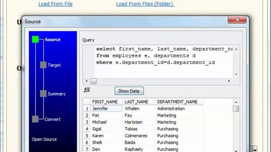Click row header number 4
This screenshot has height=152, width=271.
pyautogui.click(x=87, y=129)
